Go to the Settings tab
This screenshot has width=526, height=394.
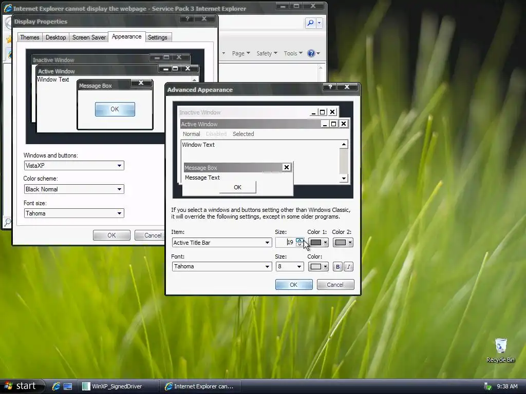click(158, 37)
